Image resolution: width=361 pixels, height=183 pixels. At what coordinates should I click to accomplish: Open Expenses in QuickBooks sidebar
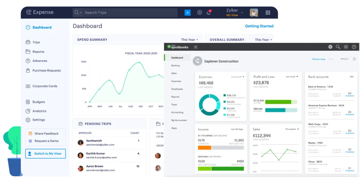click(176, 81)
